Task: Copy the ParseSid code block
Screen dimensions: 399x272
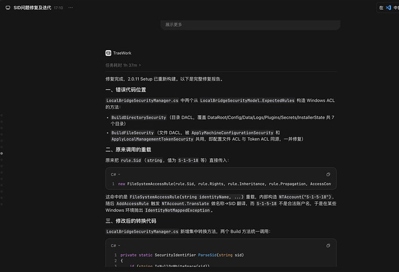Action: click(328, 245)
